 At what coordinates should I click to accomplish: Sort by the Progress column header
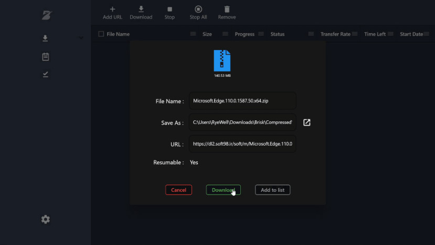pyautogui.click(x=245, y=34)
